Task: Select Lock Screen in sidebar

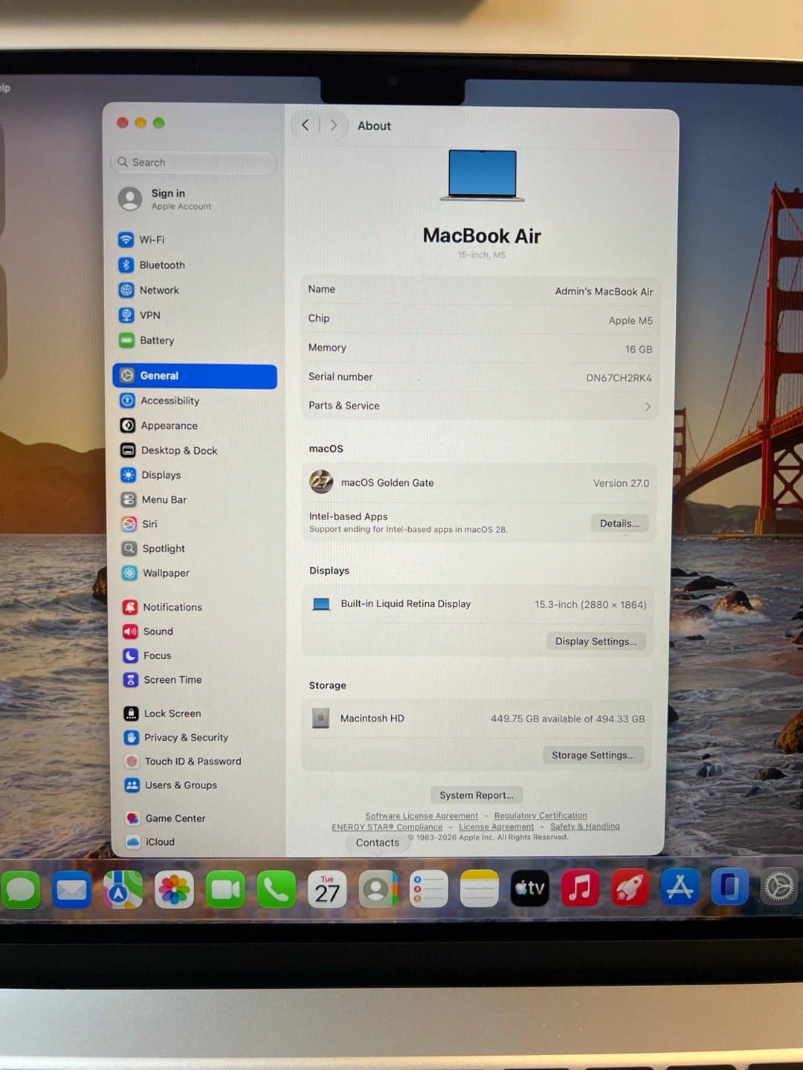Action: [199, 713]
